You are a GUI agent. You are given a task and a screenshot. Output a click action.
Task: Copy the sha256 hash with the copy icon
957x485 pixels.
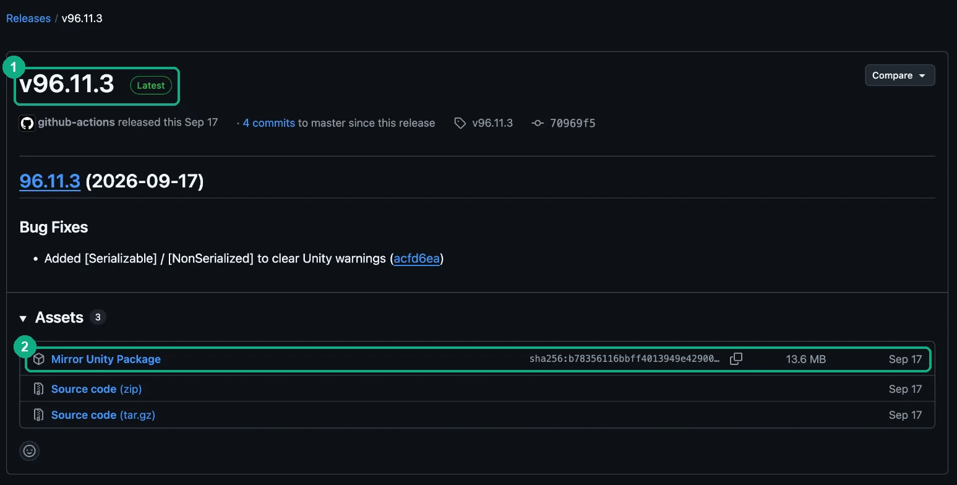(736, 359)
